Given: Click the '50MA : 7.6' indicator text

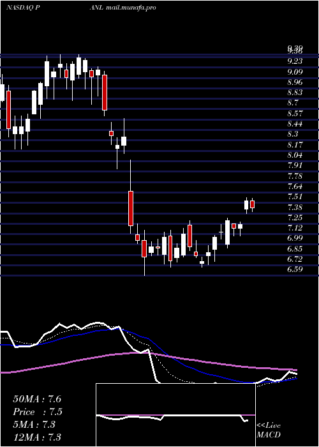Looking at the screenshot, I should point(37,399).
